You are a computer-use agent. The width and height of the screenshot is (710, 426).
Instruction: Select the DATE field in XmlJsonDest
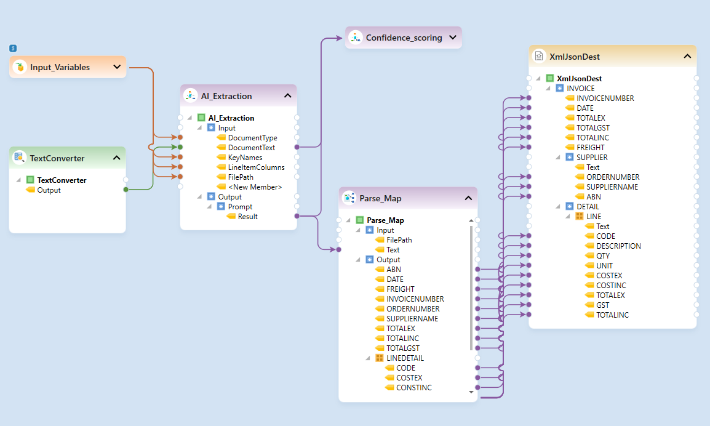[x=584, y=108]
